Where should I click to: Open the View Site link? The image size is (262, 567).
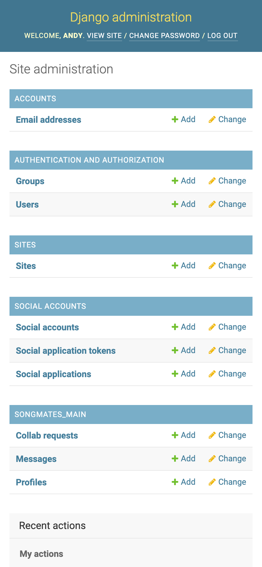[x=104, y=35]
